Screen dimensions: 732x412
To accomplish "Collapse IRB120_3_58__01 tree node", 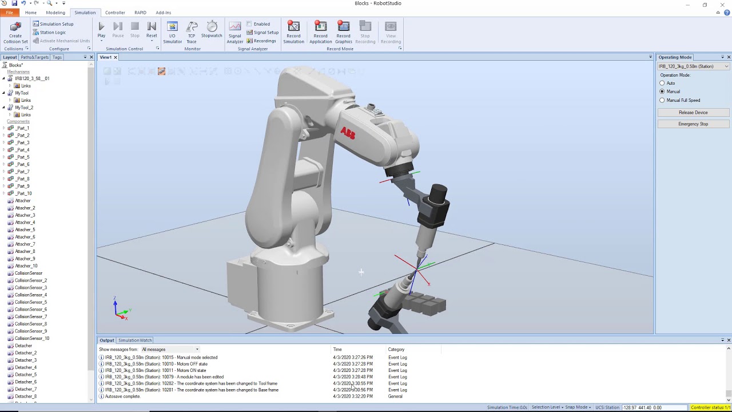I will [3, 78].
